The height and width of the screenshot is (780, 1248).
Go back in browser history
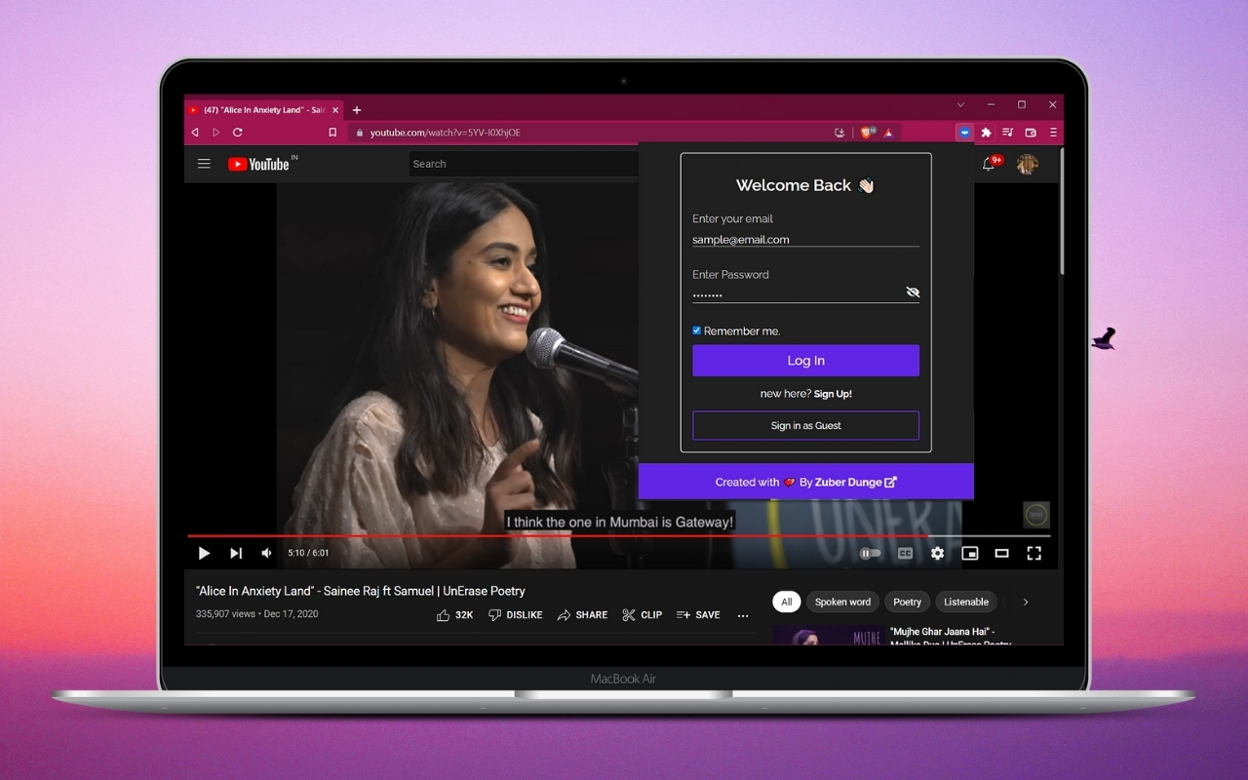click(x=195, y=133)
